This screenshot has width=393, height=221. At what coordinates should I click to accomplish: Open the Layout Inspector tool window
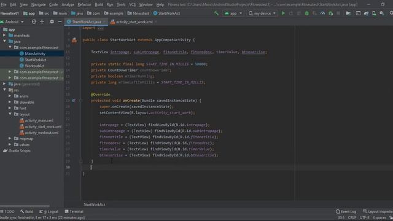pyautogui.click(x=378, y=211)
